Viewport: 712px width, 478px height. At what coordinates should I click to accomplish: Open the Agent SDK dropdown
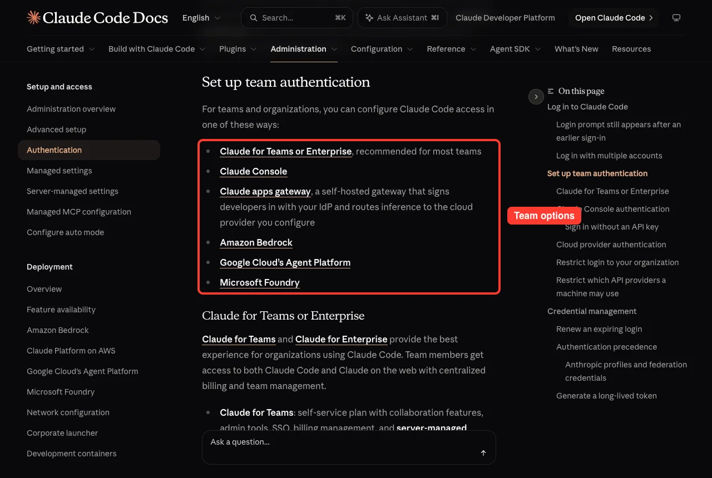516,49
